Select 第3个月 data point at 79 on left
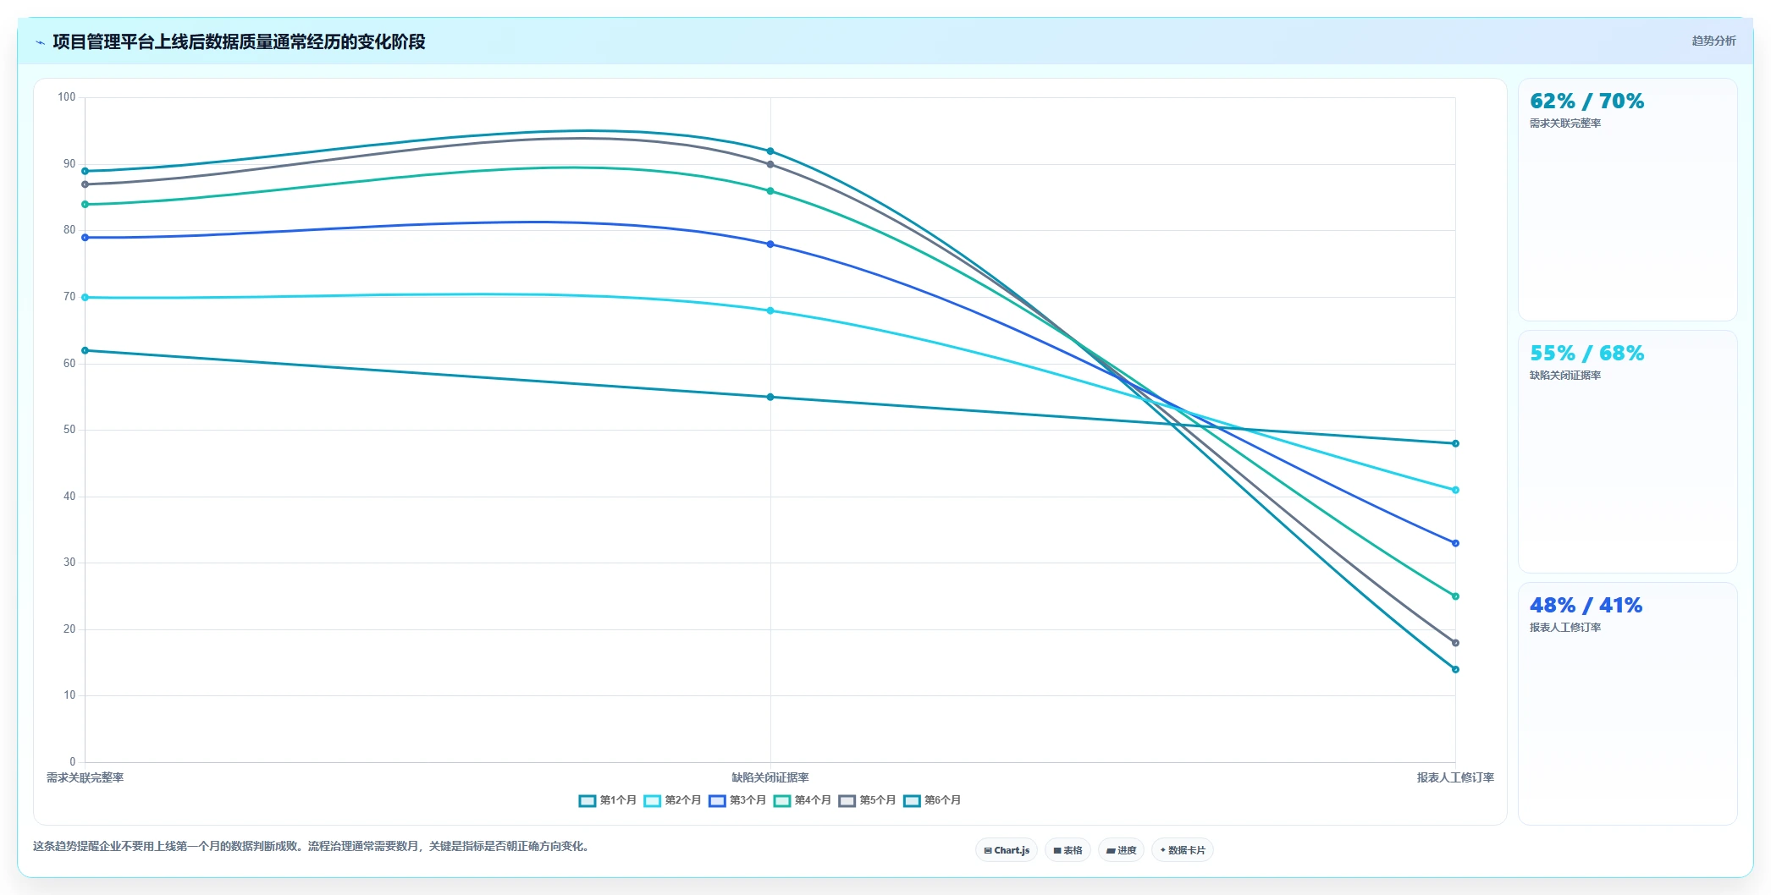 tap(85, 238)
